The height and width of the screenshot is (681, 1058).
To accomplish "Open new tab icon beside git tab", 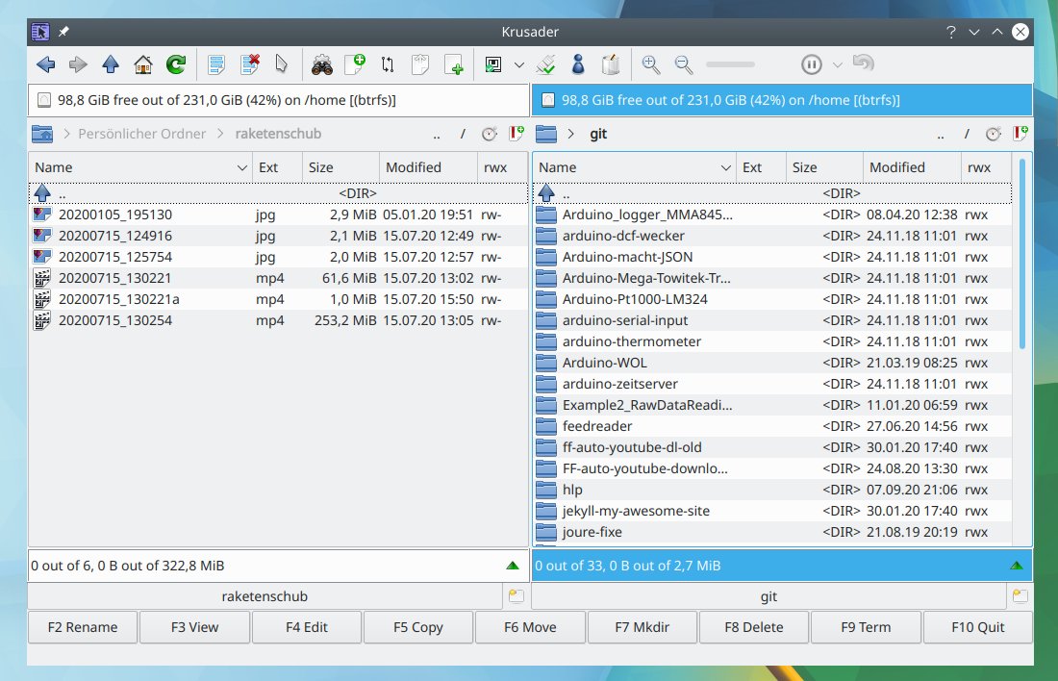I will [1020, 596].
